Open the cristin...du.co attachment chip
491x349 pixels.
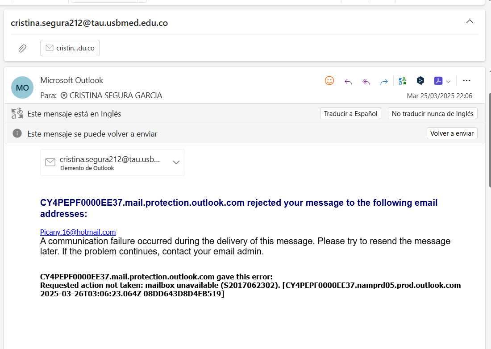pos(70,48)
